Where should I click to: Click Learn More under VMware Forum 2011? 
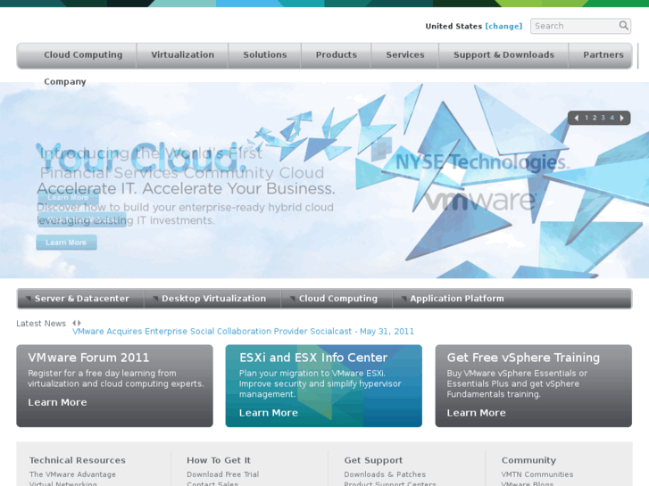(57, 402)
